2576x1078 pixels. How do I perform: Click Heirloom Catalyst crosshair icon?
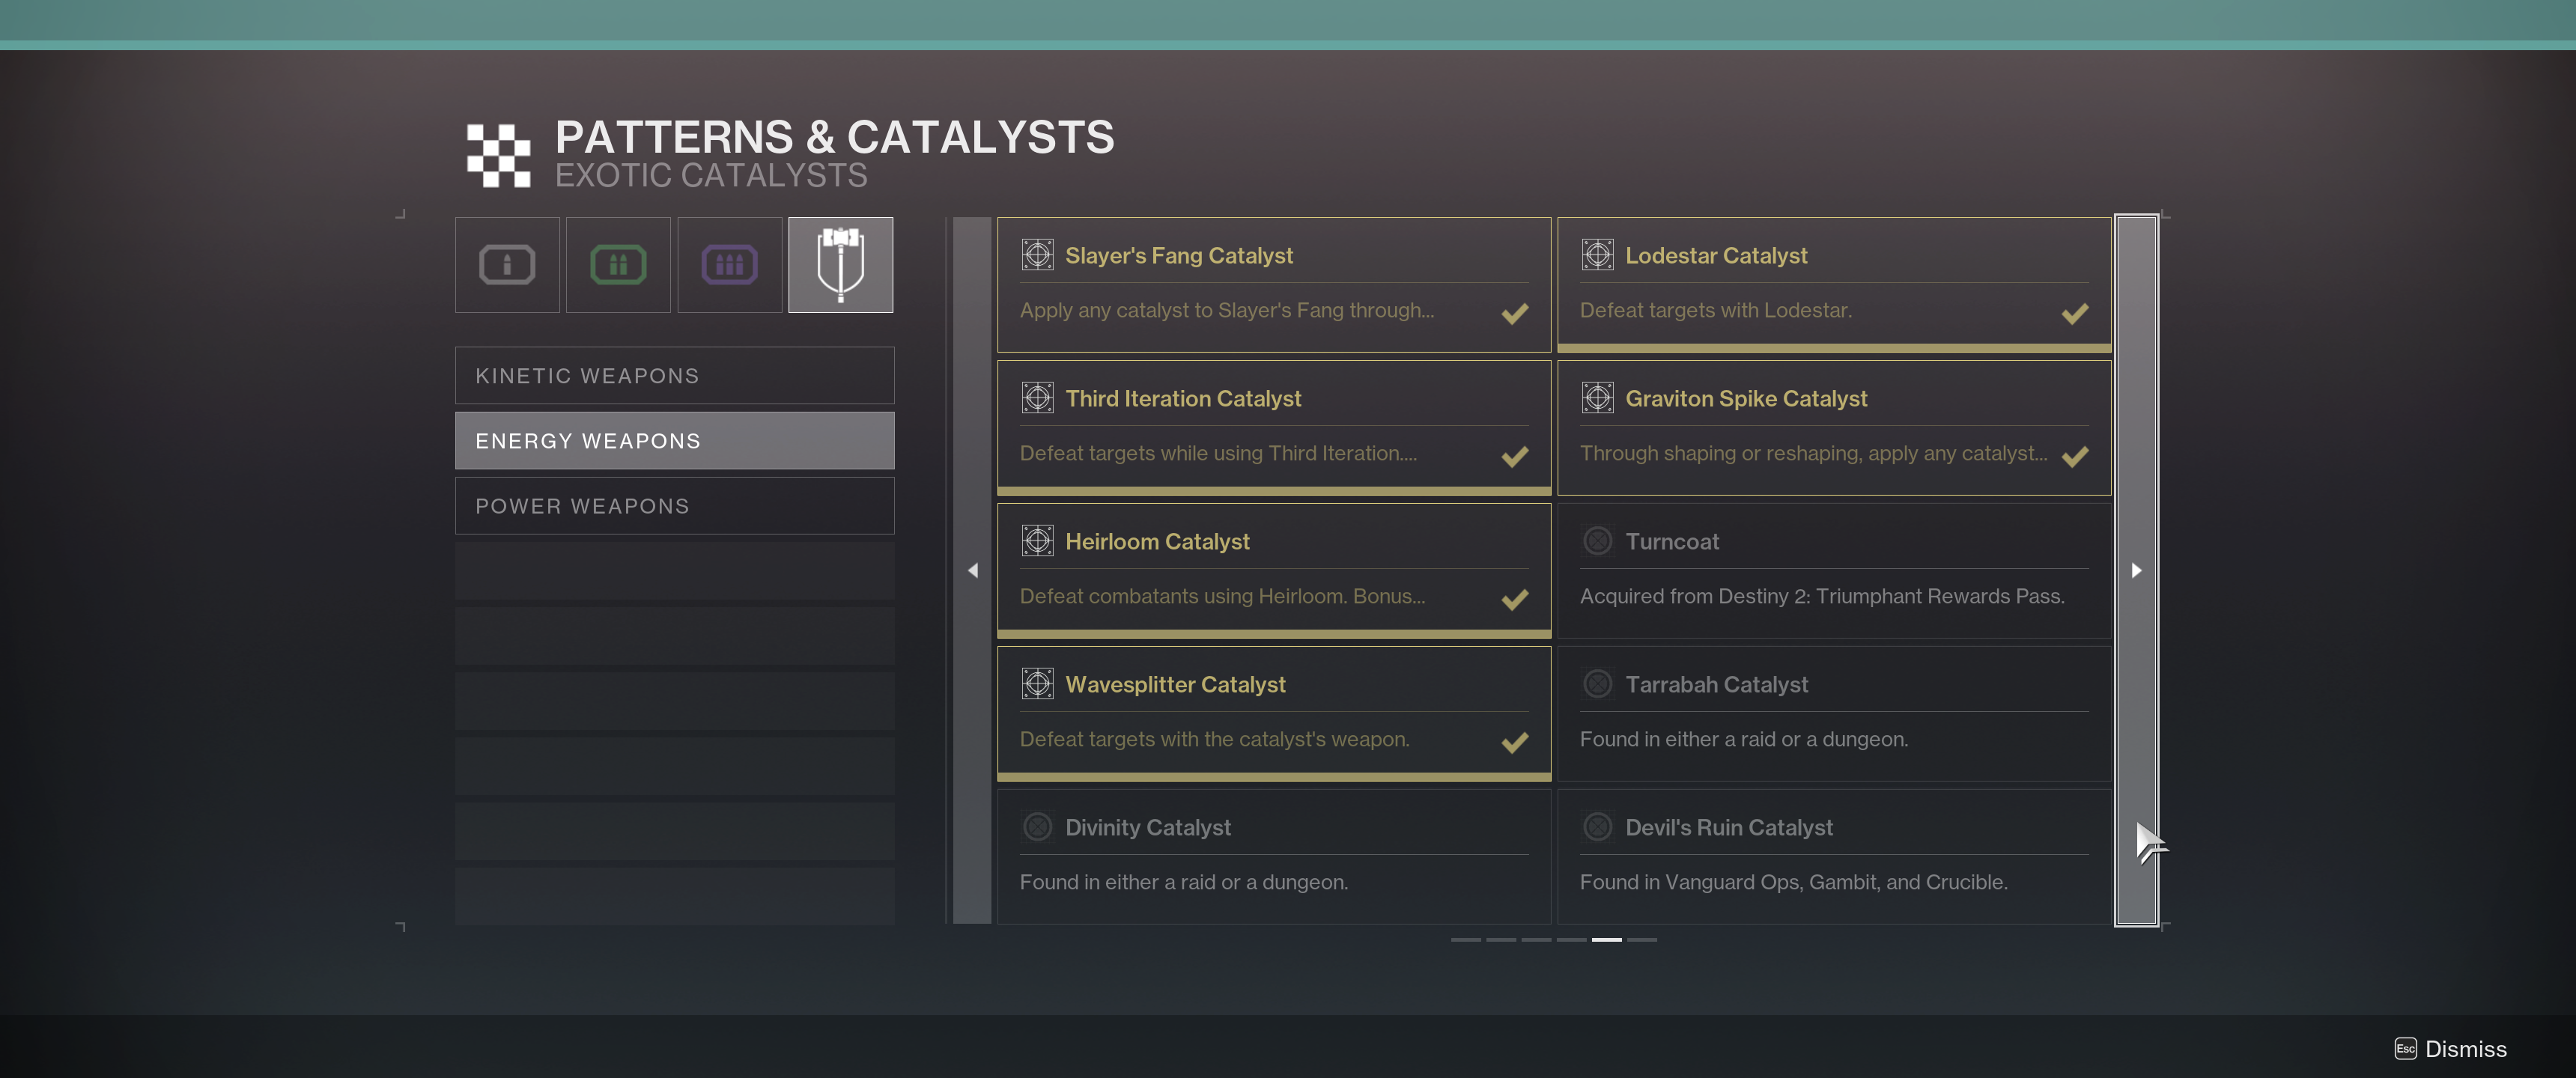(1037, 541)
